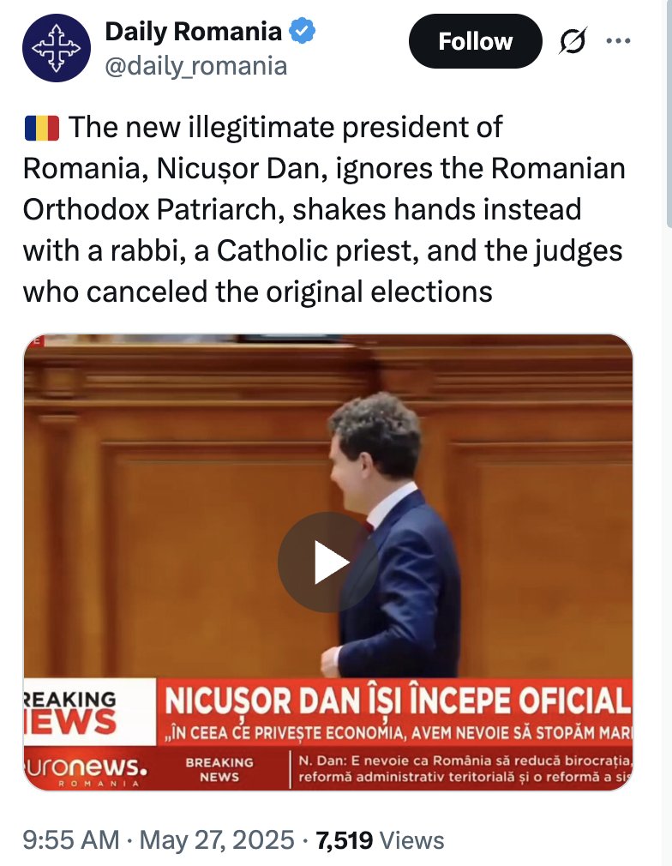The height and width of the screenshot is (866, 672).
Task: Play the Euronews video
Action: 328,562
